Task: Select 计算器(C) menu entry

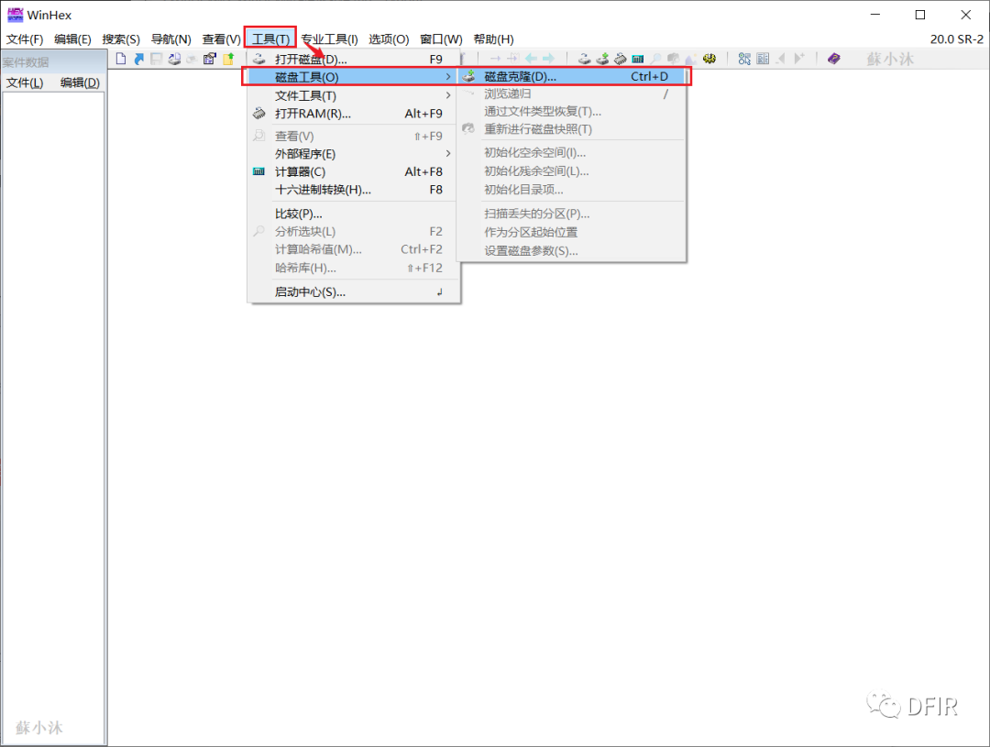Action: tap(354, 171)
